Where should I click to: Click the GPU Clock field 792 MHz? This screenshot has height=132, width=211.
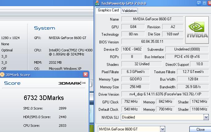point(131,102)
